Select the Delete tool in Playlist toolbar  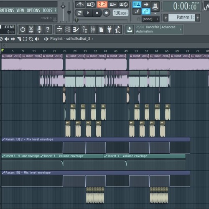point(1,39)
